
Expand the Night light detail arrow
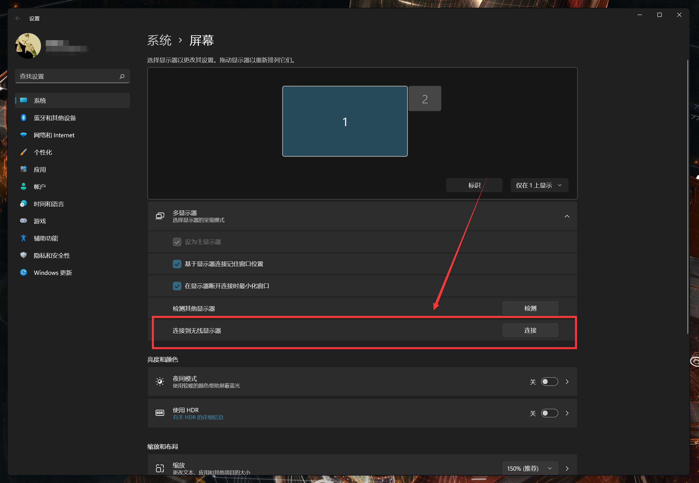[567, 382]
